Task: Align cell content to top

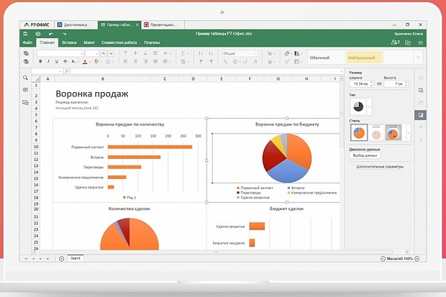Action: 126,53
